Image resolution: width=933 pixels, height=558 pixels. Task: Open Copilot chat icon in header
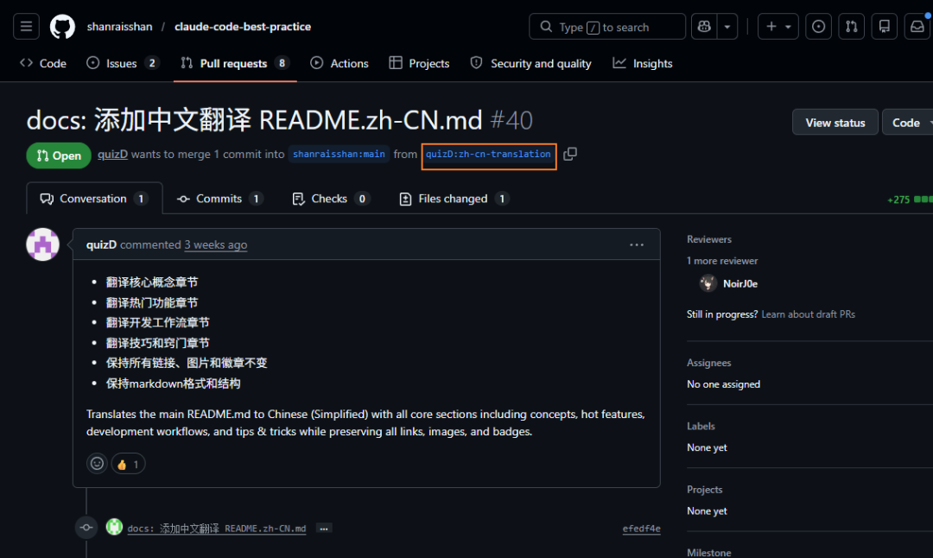(704, 27)
